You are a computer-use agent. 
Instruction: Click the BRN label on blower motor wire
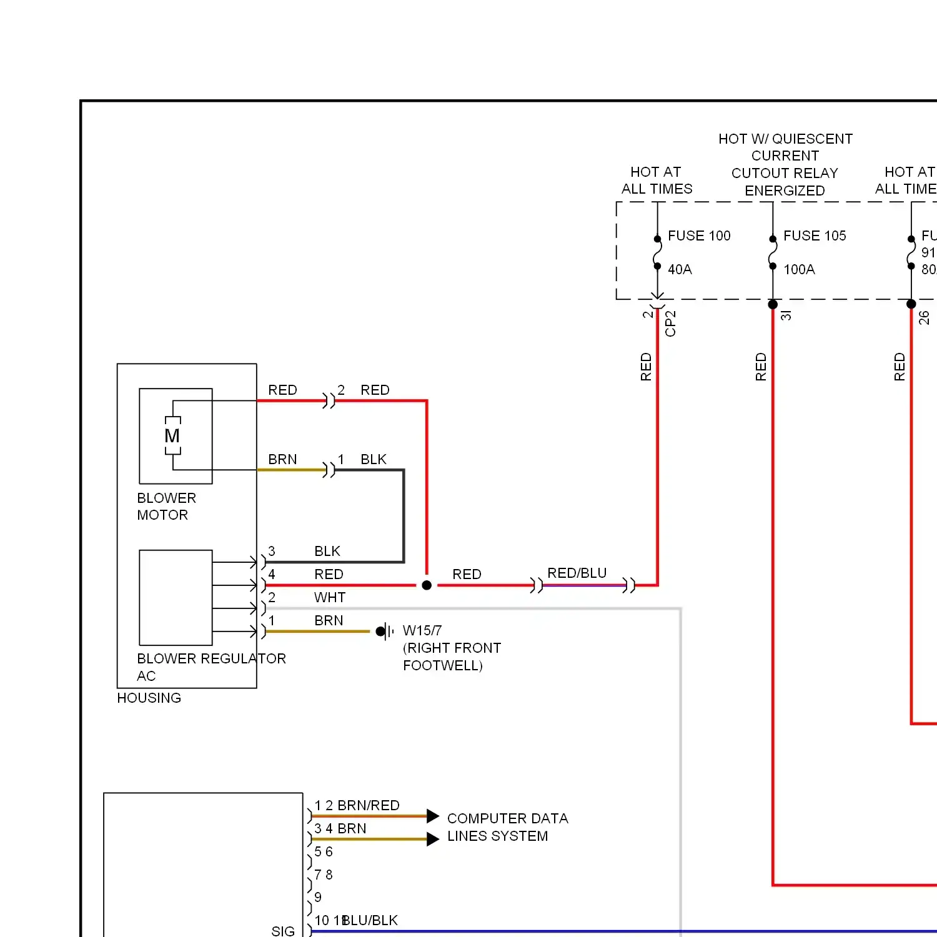point(282,459)
